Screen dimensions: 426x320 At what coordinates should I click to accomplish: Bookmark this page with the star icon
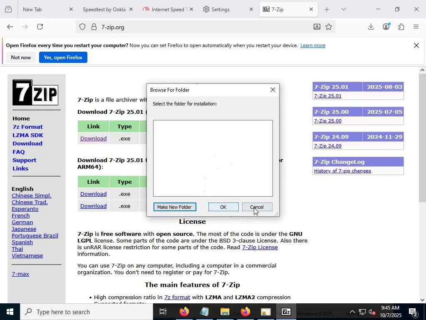[x=329, y=27]
